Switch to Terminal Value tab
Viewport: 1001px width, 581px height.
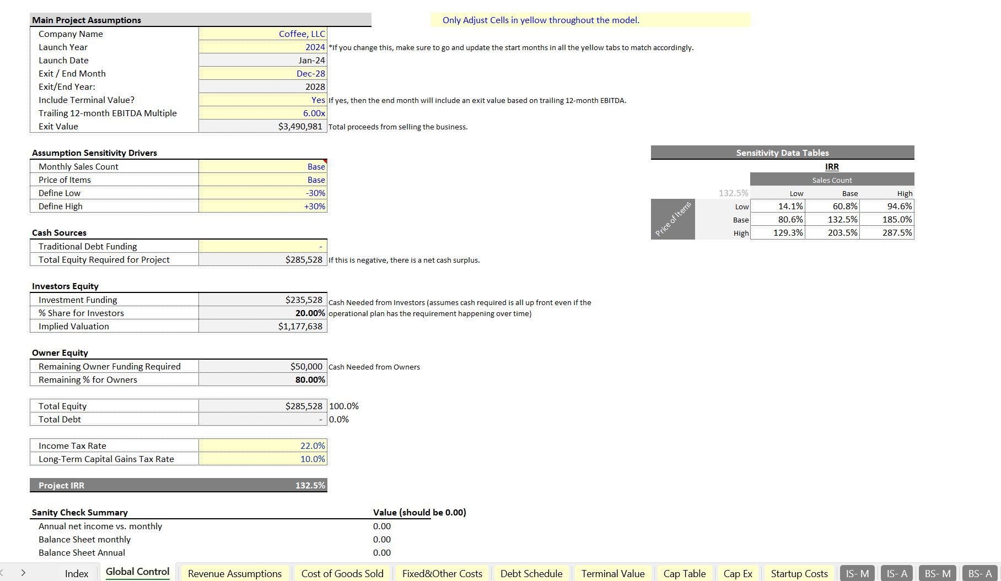pyautogui.click(x=613, y=573)
